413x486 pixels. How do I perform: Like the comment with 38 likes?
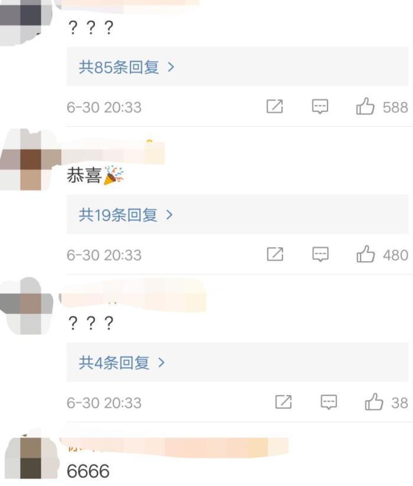[x=374, y=402]
